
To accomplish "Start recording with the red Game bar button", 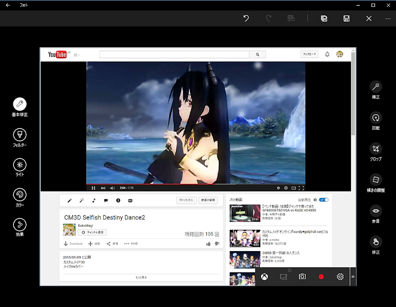I will point(321,277).
